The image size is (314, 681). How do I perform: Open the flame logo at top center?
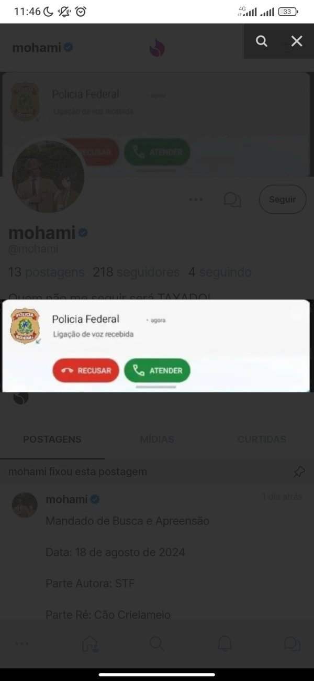[x=157, y=48]
